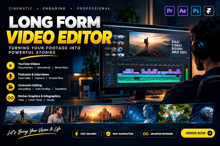
Task: Select the podcaster with microphone thumbnail
Action: pyautogui.click(x=61, y=114)
